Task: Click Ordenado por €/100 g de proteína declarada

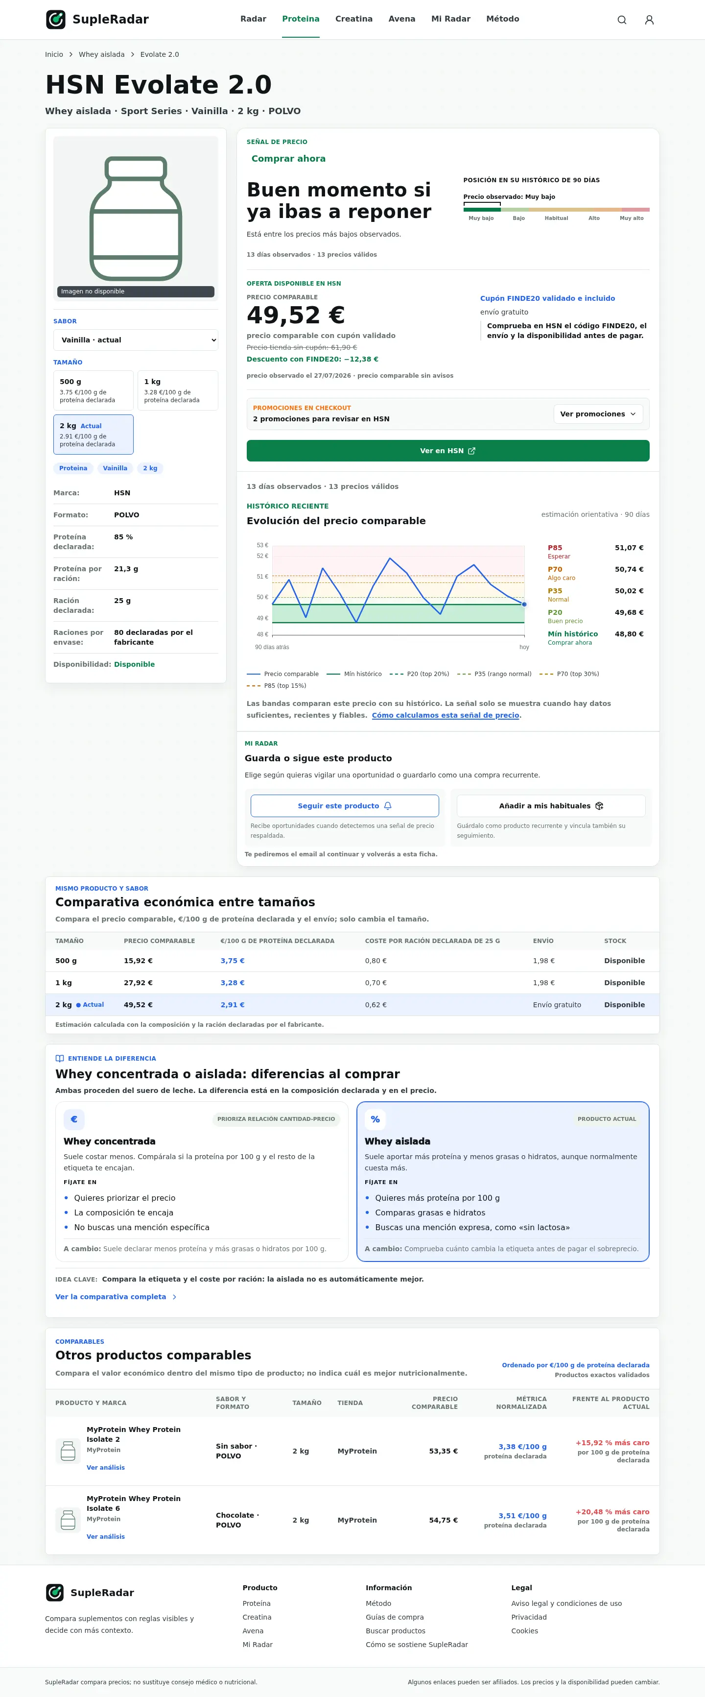Action: (575, 1365)
